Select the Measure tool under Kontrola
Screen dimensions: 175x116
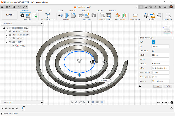point(135,15)
